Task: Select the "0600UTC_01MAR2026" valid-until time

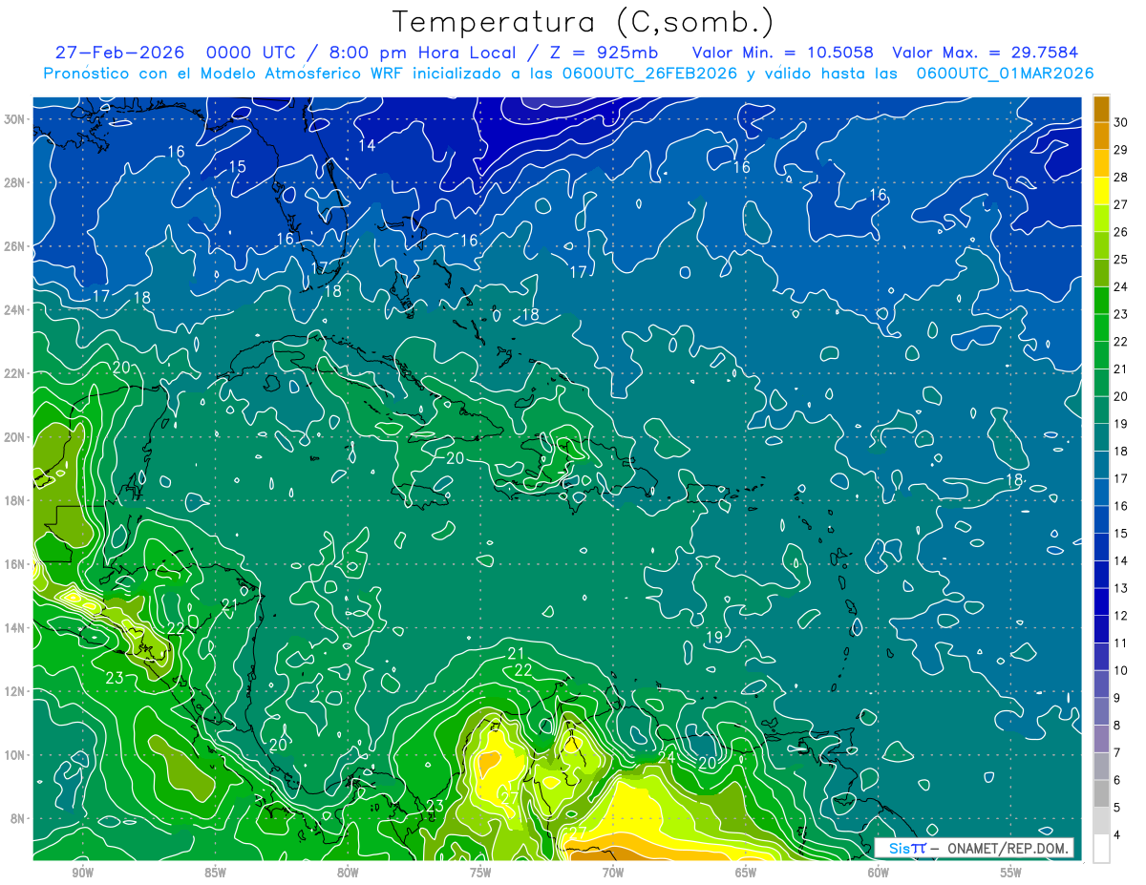Action: pos(1005,73)
